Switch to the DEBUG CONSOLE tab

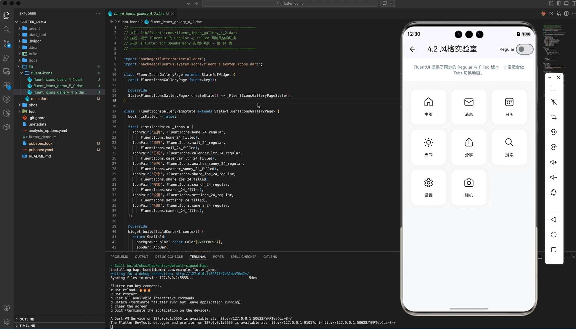[x=169, y=257]
